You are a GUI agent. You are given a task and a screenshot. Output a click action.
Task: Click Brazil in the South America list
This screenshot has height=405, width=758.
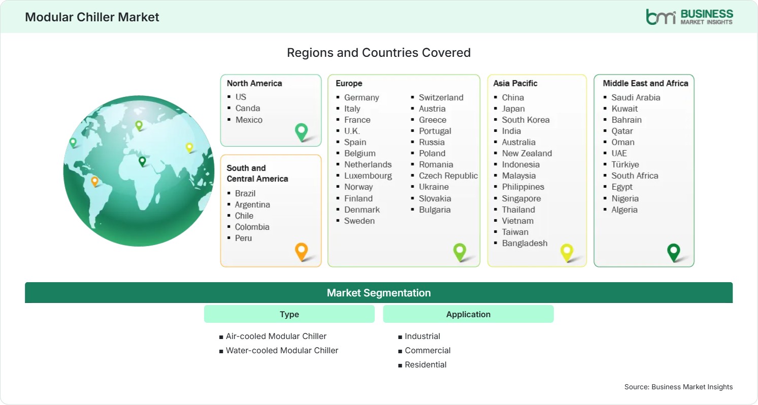tap(245, 193)
